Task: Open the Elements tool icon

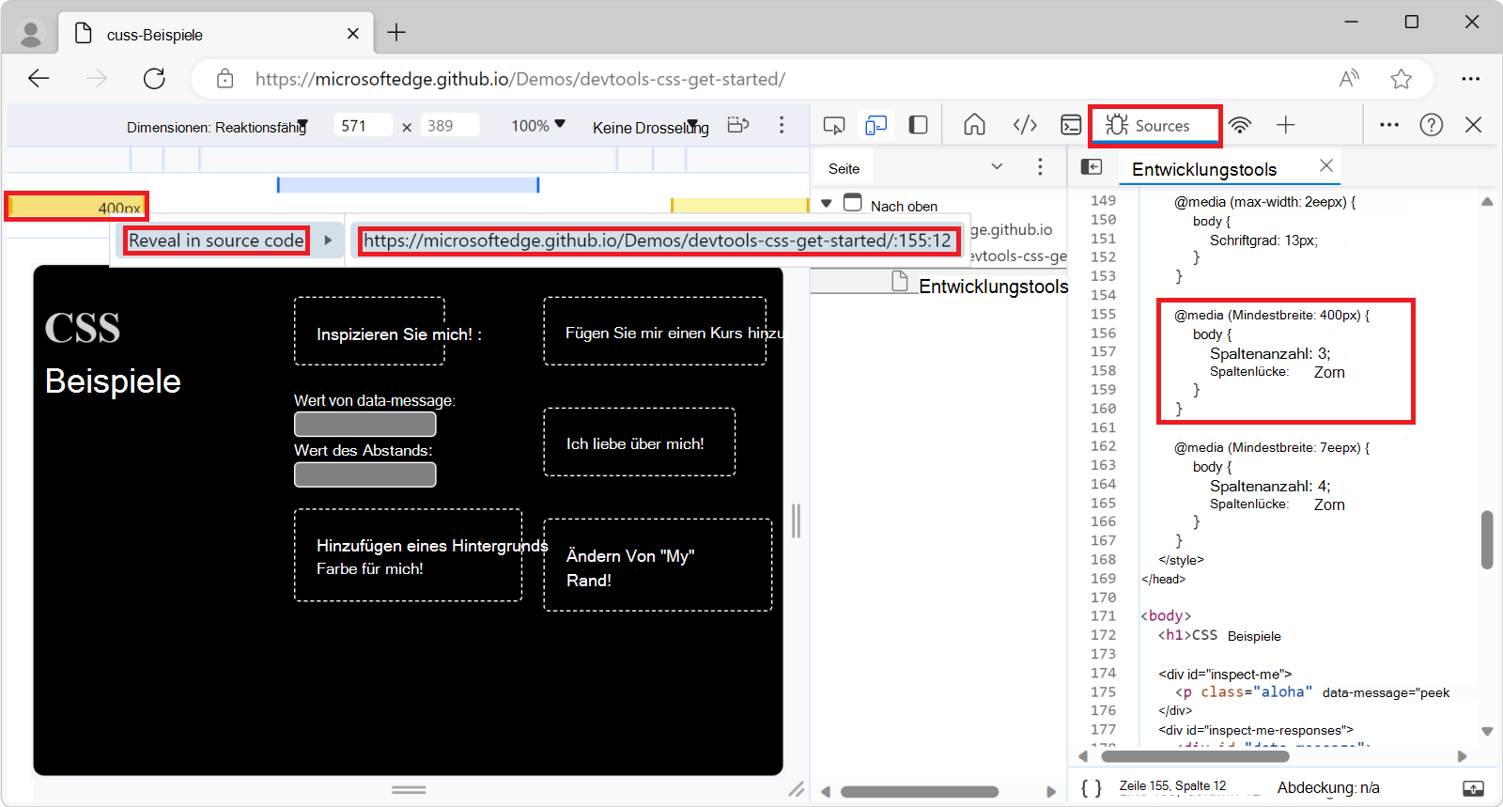Action: (1025, 125)
